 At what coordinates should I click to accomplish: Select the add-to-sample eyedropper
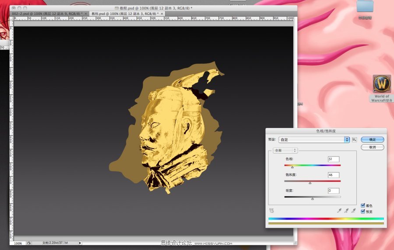pos(347,210)
